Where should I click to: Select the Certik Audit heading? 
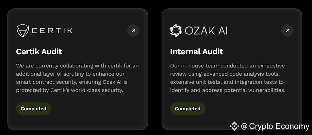click(39, 52)
